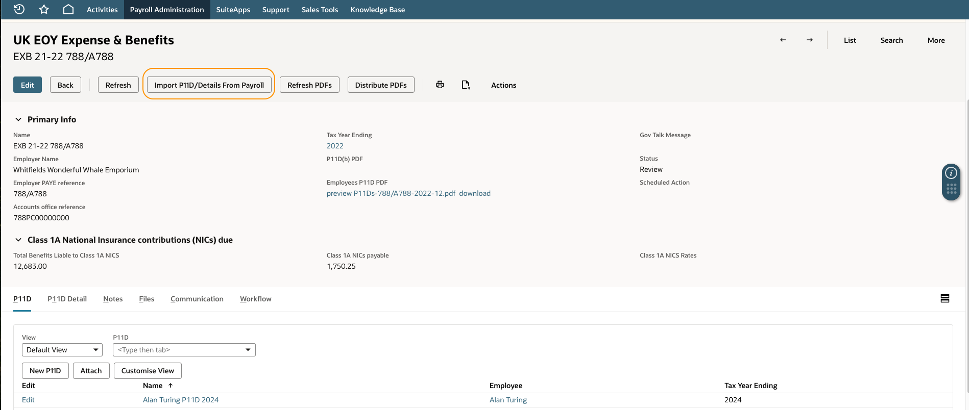Switch to the Communication subtab
The image size is (969, 410).
coord(197,299)
